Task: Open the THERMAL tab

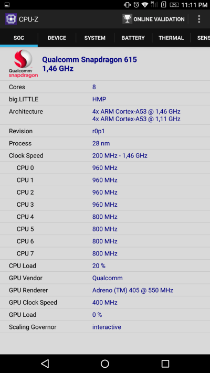Action: 171,38
